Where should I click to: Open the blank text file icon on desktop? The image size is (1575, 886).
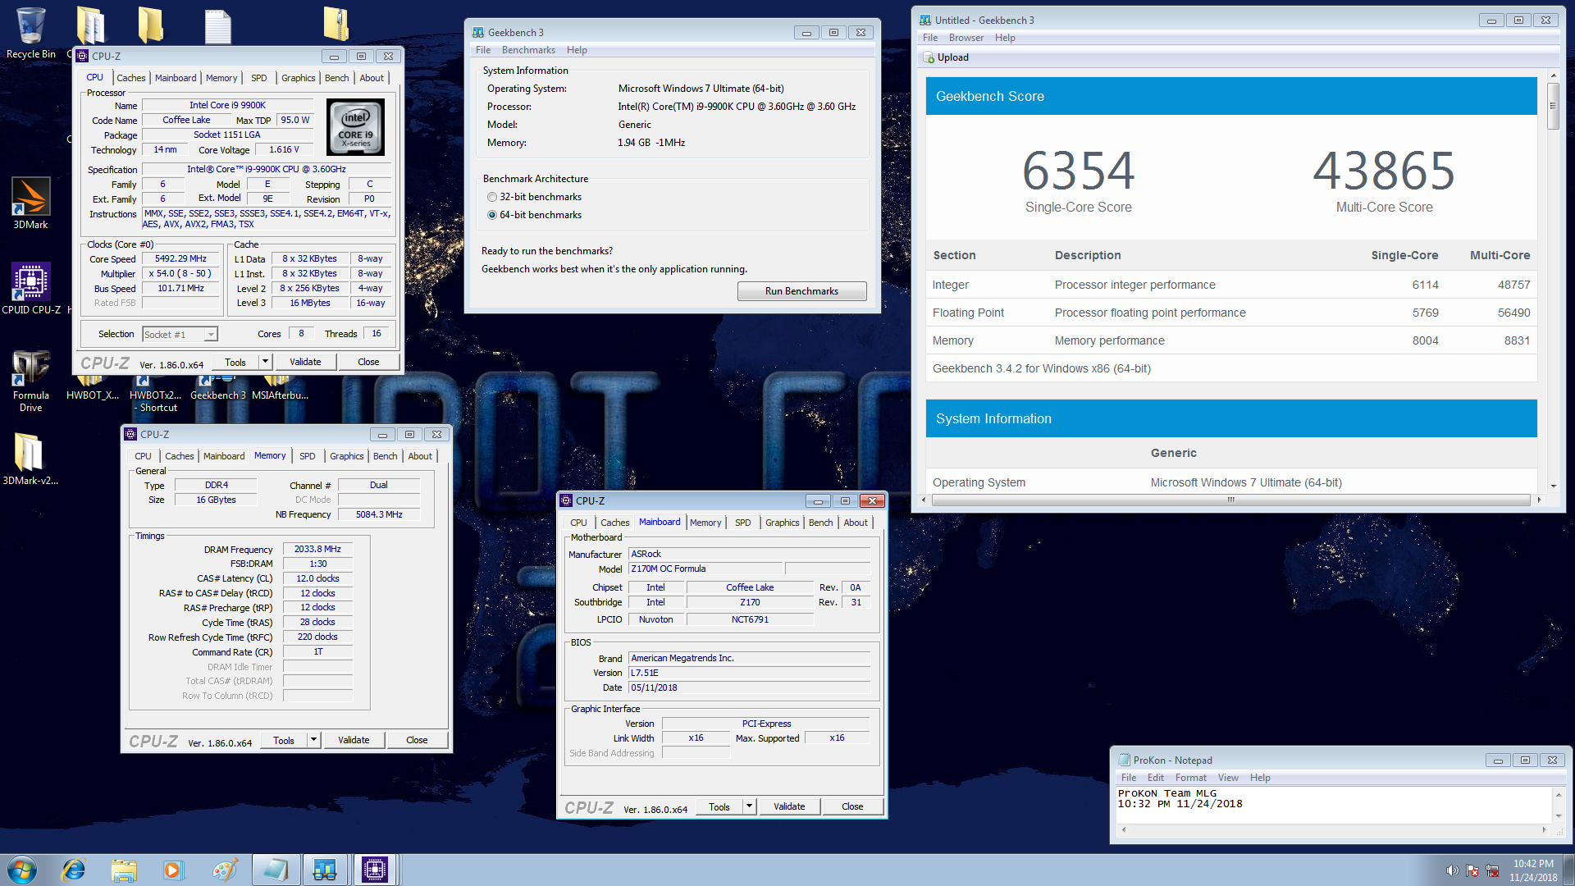[217, 26]
